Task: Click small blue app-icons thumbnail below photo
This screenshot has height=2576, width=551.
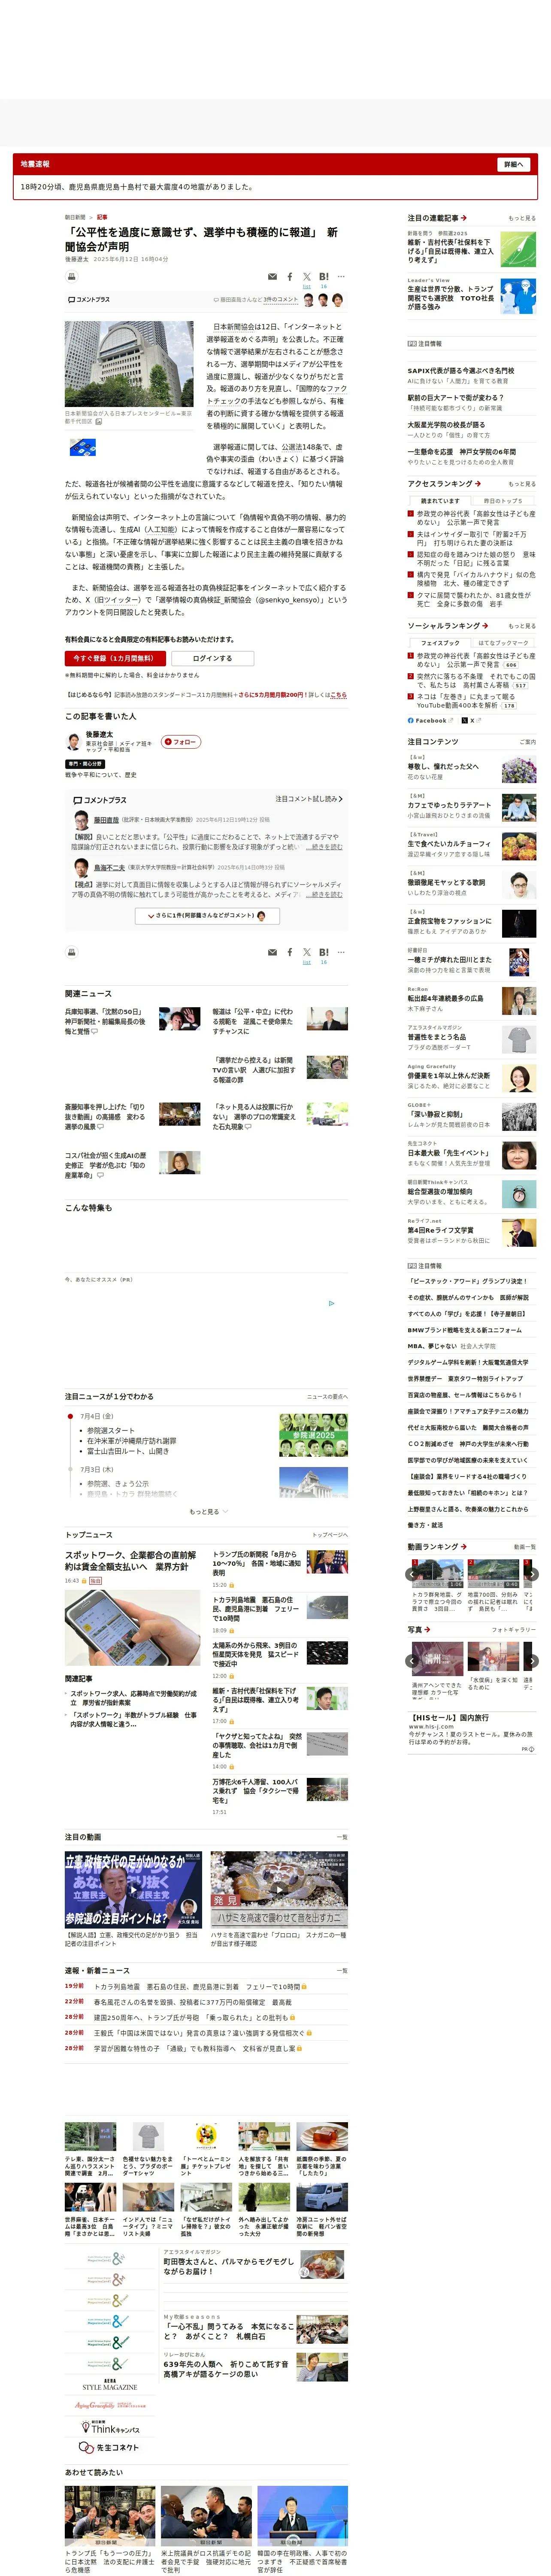Action: [x=82, y=447]
